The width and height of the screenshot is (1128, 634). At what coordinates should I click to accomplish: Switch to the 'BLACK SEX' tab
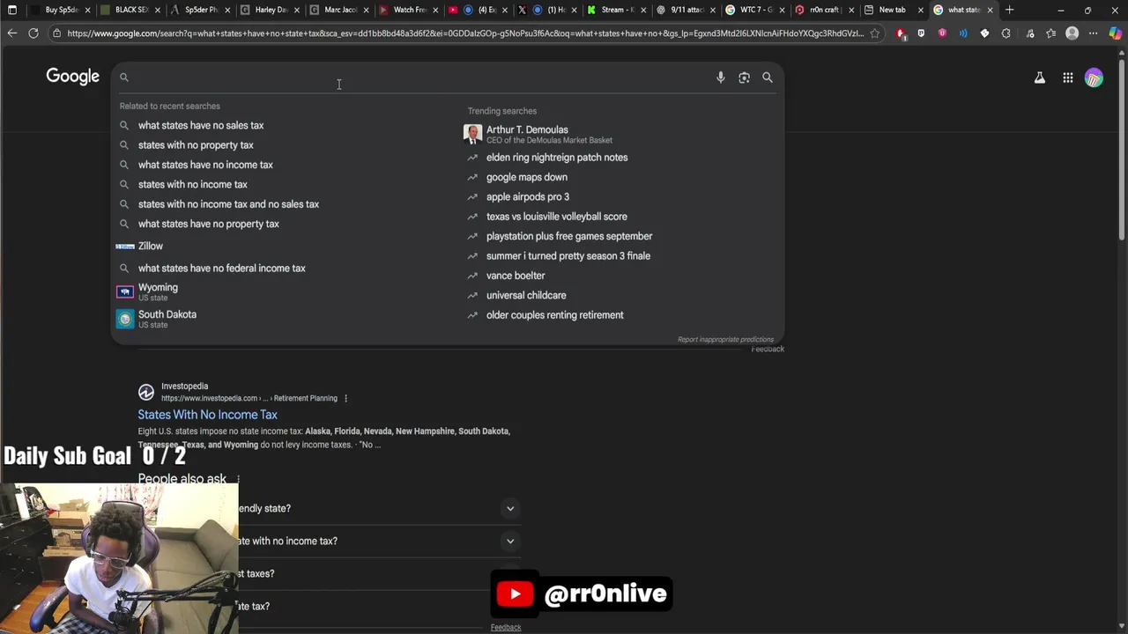(x=130, y=10)
